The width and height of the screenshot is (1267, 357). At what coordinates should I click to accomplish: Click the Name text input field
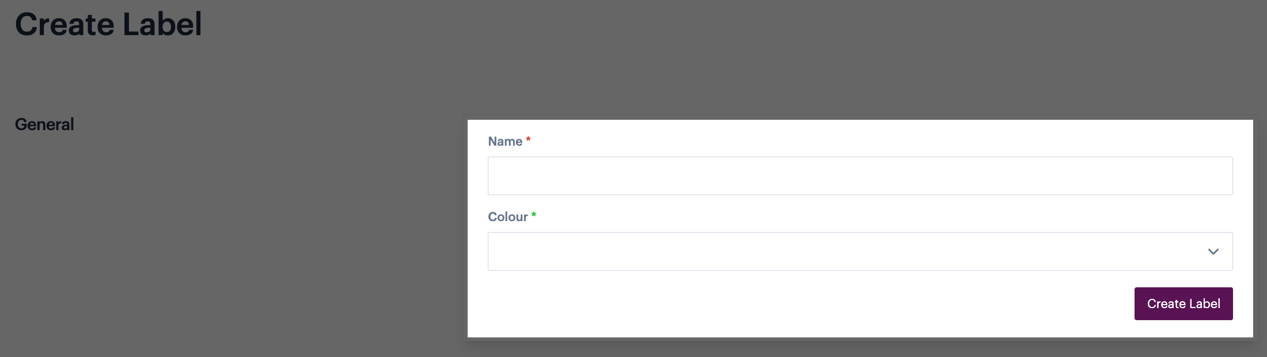pyautogui.click(x=860, y=176)
